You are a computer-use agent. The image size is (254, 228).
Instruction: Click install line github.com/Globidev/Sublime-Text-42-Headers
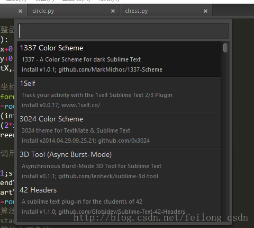103,212
